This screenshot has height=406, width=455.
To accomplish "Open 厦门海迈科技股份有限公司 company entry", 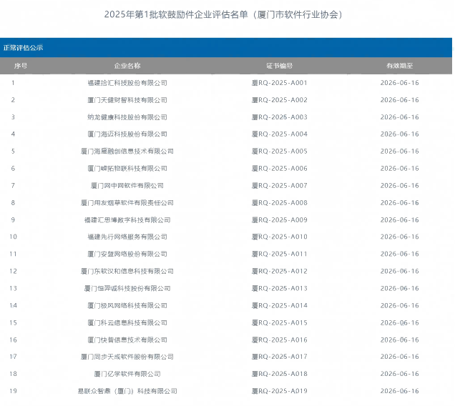I will (127, 134).
